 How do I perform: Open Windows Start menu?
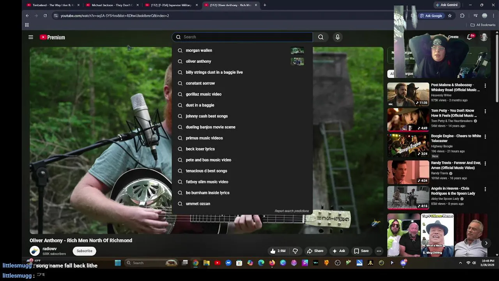(118, 263)
